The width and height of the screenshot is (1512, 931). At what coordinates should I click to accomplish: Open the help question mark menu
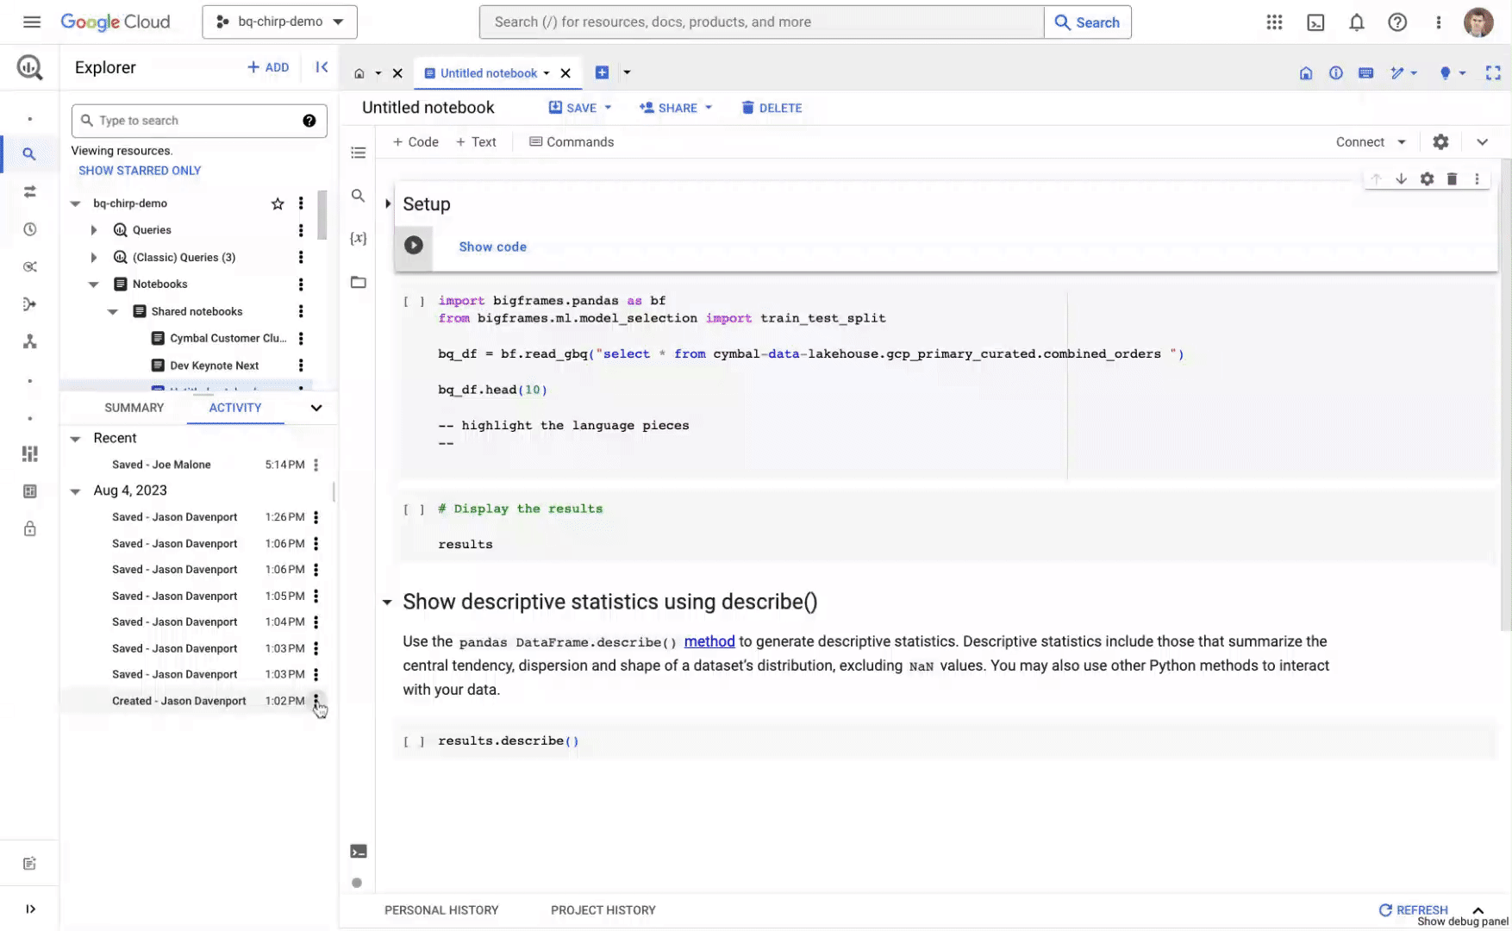(1397, 22)
